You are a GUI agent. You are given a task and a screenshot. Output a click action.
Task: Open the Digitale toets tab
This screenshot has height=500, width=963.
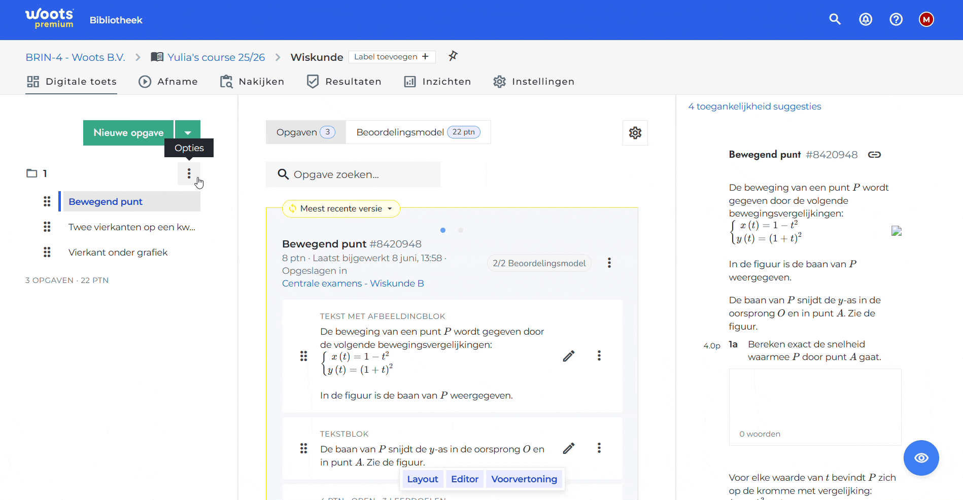[x=72, y=82]
